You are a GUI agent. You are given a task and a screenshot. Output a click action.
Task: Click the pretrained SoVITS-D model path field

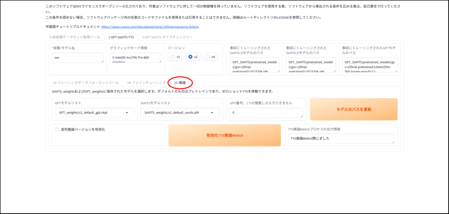tap(310, 65)
